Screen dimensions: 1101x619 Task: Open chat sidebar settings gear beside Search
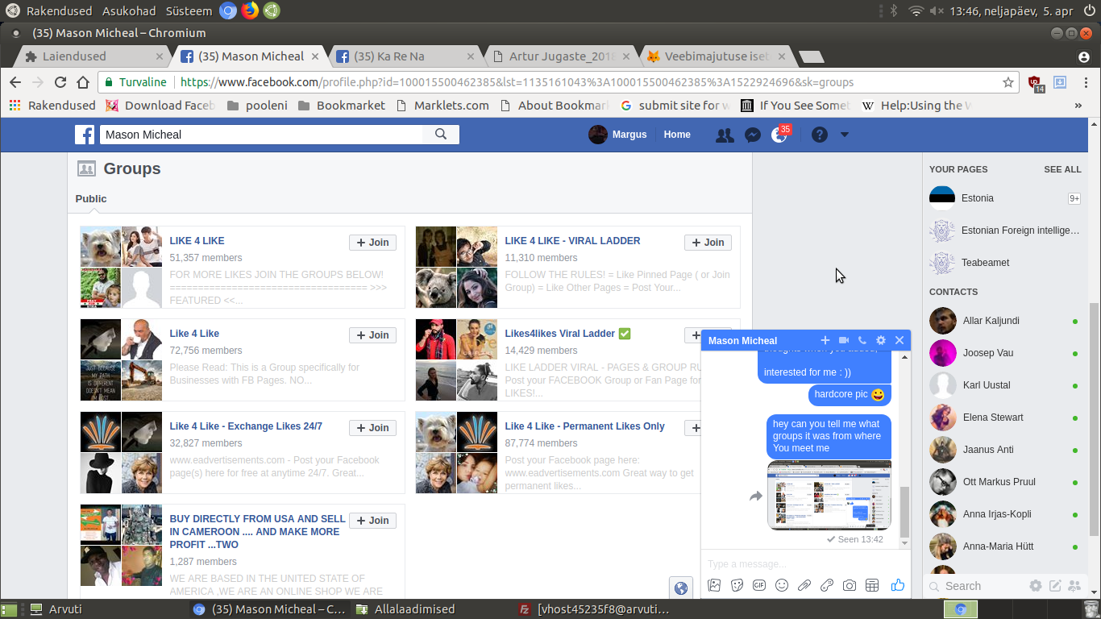1036,586
